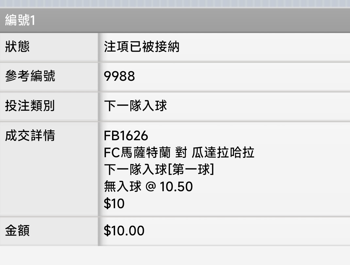
Task: Click the 編號1 header bar
Action: click(x=175, y=20)
